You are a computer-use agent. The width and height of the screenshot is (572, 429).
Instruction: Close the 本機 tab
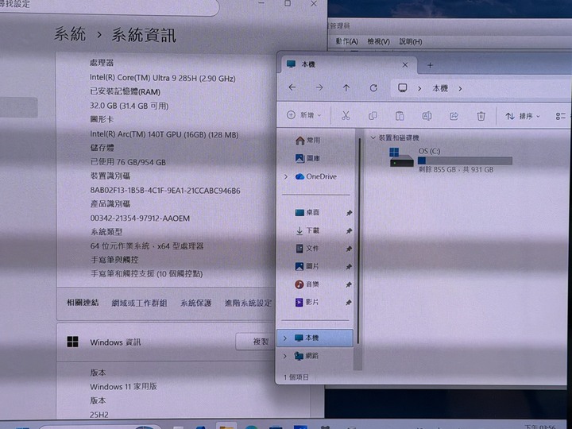point(405,65)
